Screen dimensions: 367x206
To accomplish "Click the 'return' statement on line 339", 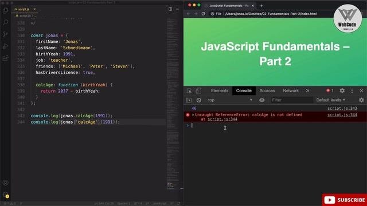I will (x=48, y=91).
